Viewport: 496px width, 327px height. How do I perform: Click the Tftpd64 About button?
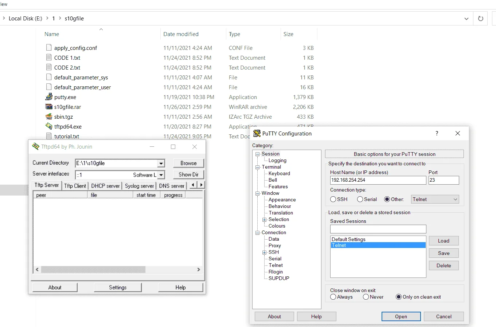(55, 287)
